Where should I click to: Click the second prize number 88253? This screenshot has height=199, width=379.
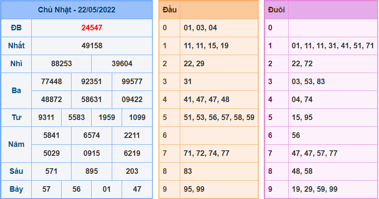tap(61, 64)
